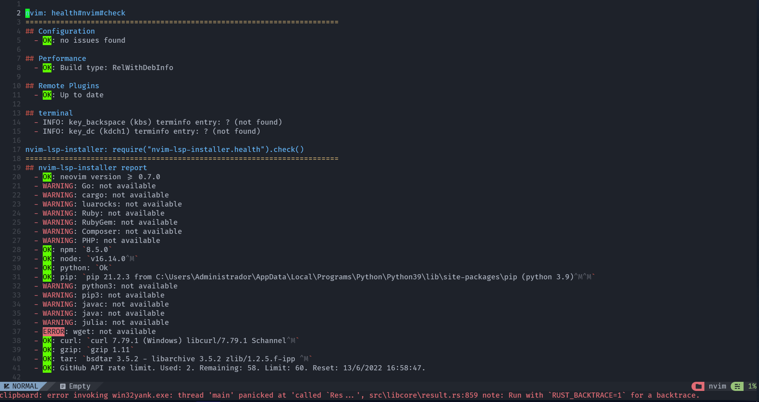Click the nvim-lsp-installer.health require line
This screenshot has width=759, height=402.
click(165, 149)
